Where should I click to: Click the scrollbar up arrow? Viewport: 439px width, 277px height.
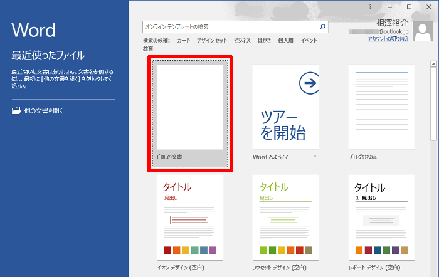tap(433, 64)
